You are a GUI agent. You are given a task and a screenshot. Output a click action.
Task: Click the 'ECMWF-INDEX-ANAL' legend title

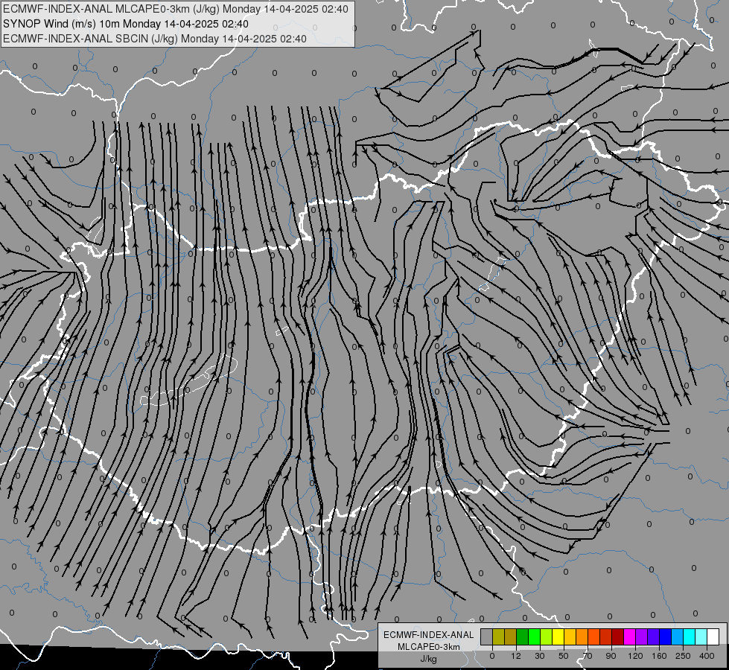429,635
